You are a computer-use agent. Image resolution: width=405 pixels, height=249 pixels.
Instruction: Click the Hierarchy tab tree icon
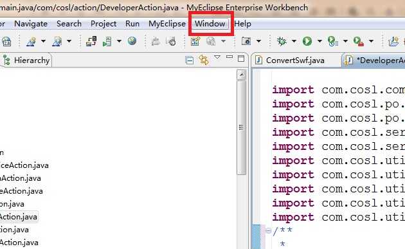point(6,60)
